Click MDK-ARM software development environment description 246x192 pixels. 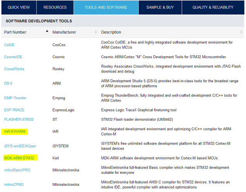tap(159, 158)
